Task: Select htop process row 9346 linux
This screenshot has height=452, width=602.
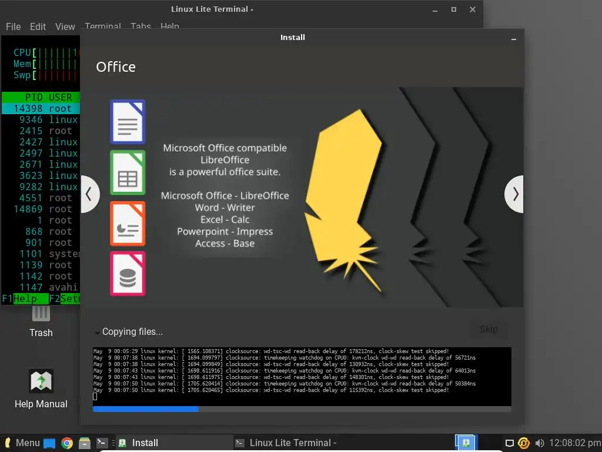Action: 41,119
